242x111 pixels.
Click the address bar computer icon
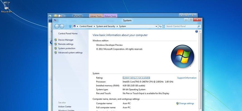point(74,26)
